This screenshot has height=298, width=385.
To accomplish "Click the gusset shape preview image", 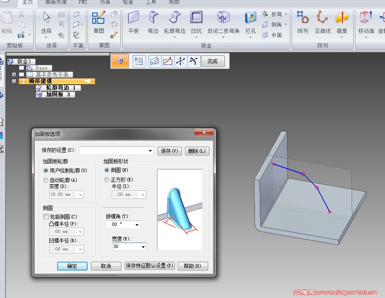I will coord(180,210).
